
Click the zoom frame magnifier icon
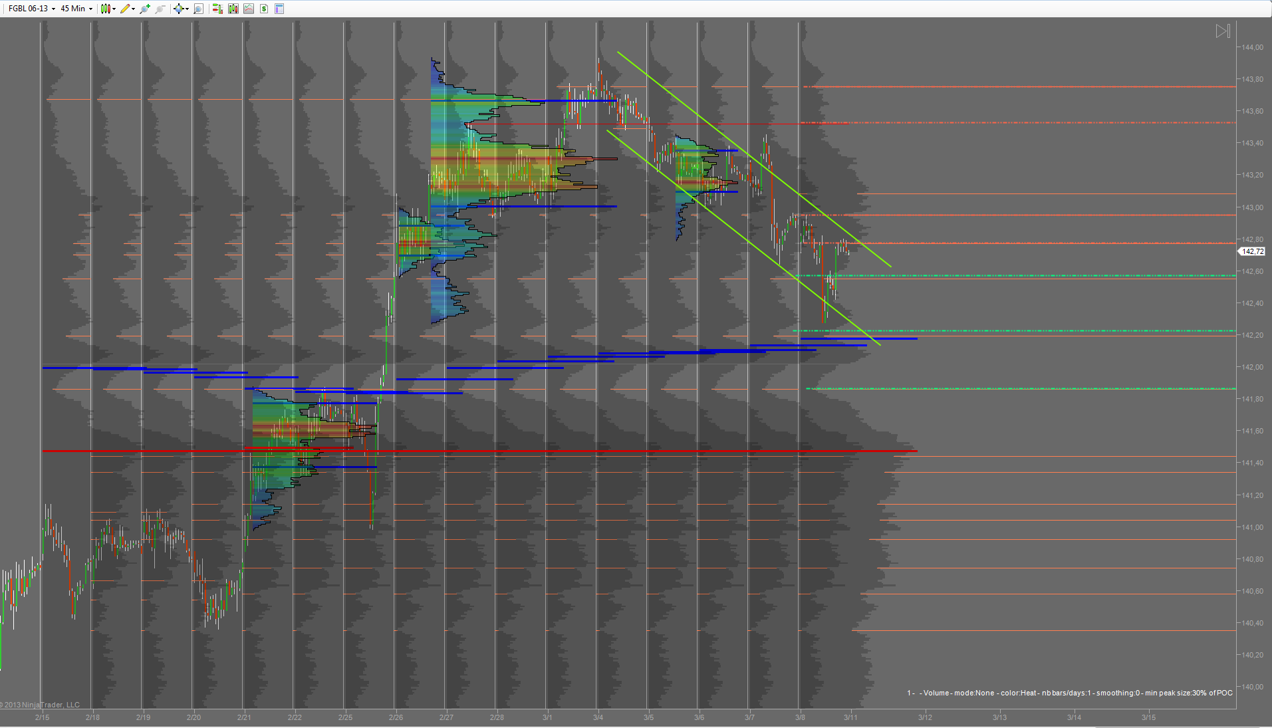coord(198,9)
